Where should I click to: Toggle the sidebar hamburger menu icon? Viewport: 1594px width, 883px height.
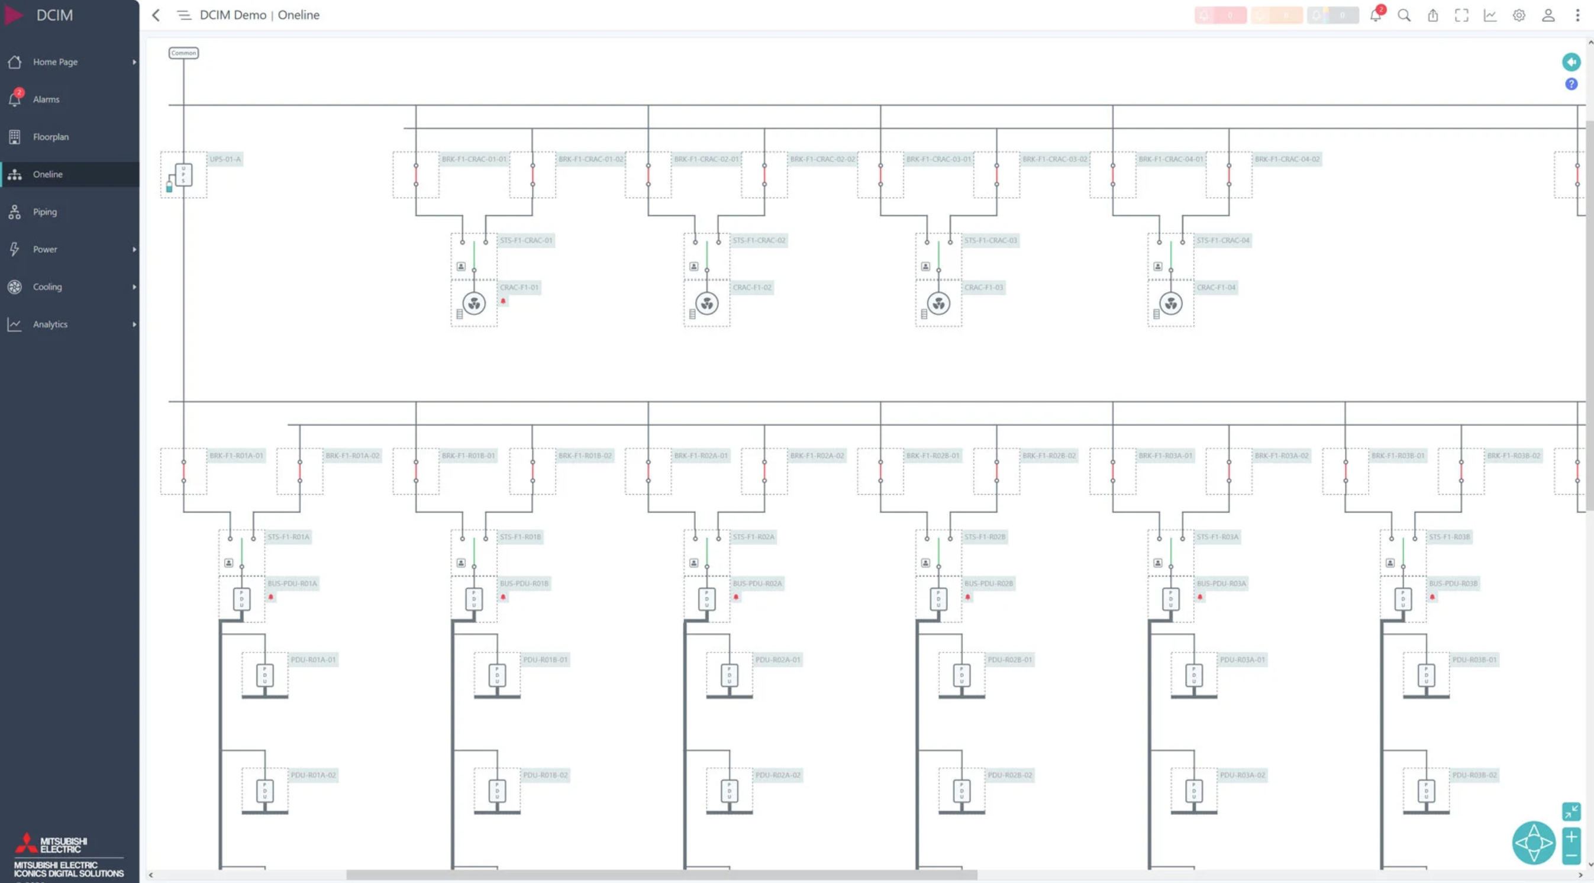point(184,15)
